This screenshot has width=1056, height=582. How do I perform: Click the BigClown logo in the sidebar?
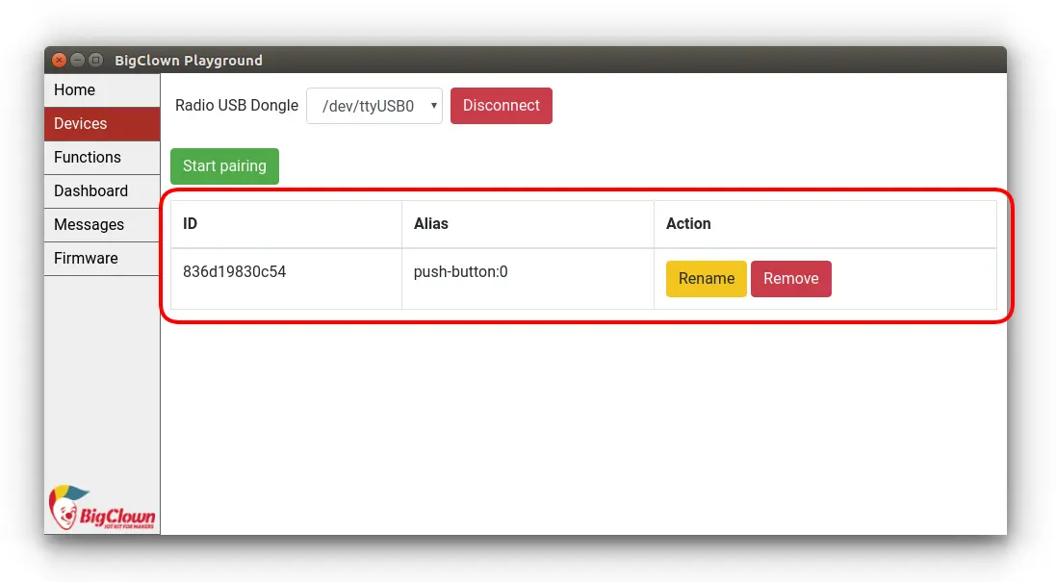point(102,508)
